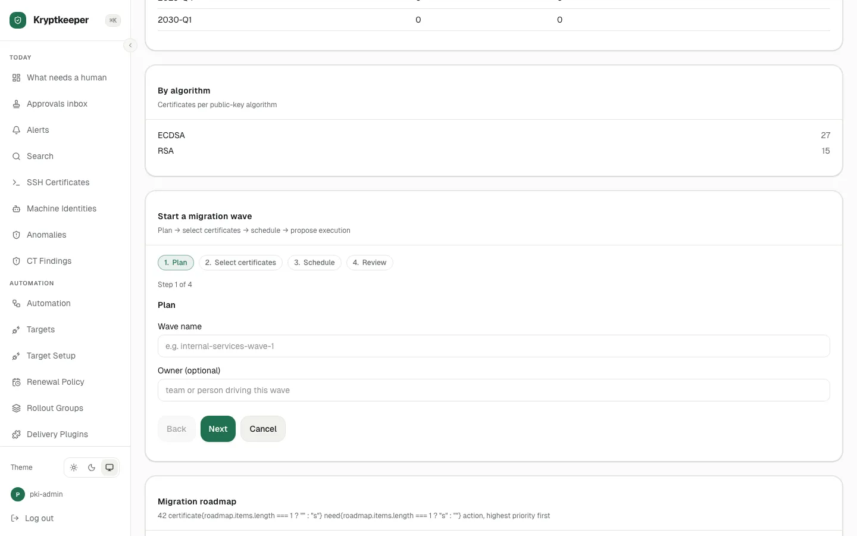Click the Renewal Policy calendar icon

click(x=17, y=382)
